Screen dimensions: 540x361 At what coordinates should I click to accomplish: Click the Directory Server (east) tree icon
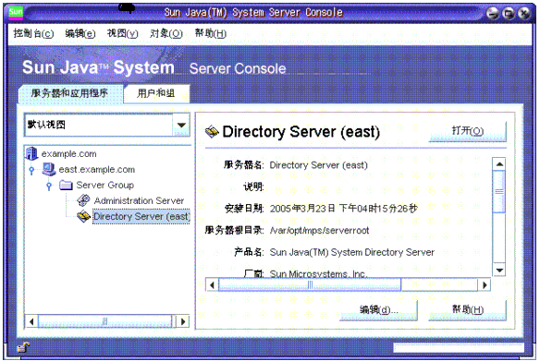pyautogui.click(x=84, y=216)
